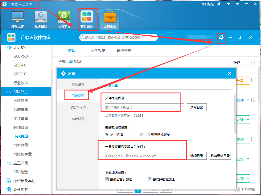
Task: Select 安装算量 in sidebar
Action: [x=21, y=118]
